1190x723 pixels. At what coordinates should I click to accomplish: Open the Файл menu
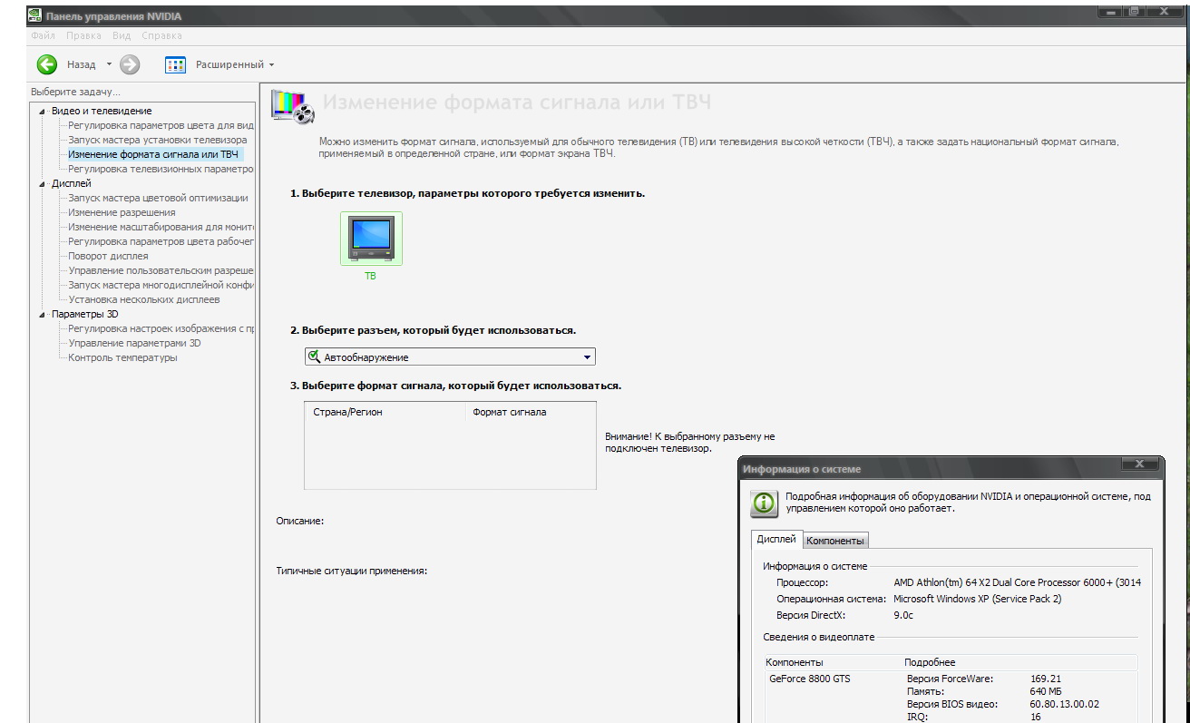43,36
